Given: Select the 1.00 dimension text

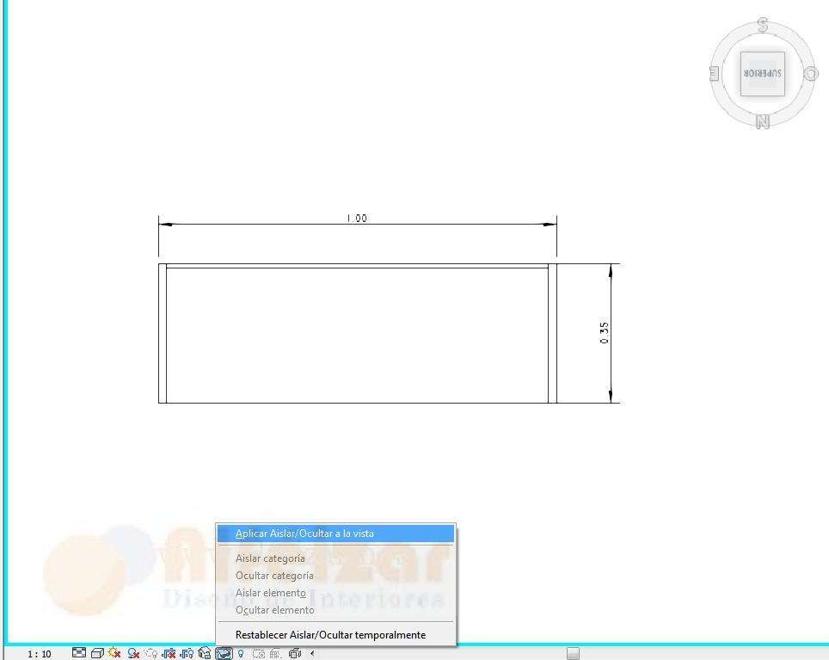Looking at the screenshot, I should (356, 219).
